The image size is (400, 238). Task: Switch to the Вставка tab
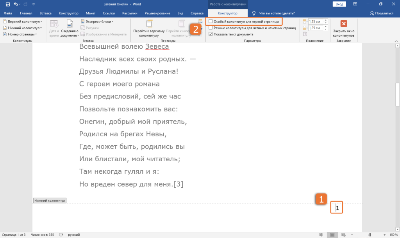click(45, 13)
